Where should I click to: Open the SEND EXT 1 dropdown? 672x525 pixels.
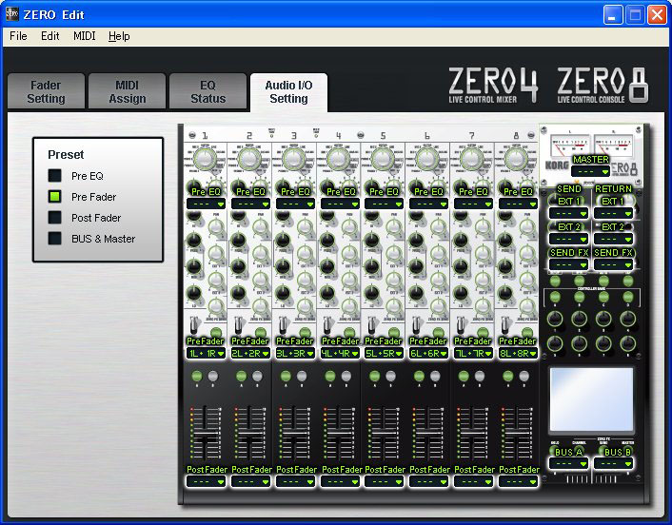pos(568,213)
